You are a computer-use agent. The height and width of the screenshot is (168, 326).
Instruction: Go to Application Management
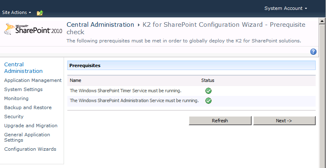click(x=33, y=80)
